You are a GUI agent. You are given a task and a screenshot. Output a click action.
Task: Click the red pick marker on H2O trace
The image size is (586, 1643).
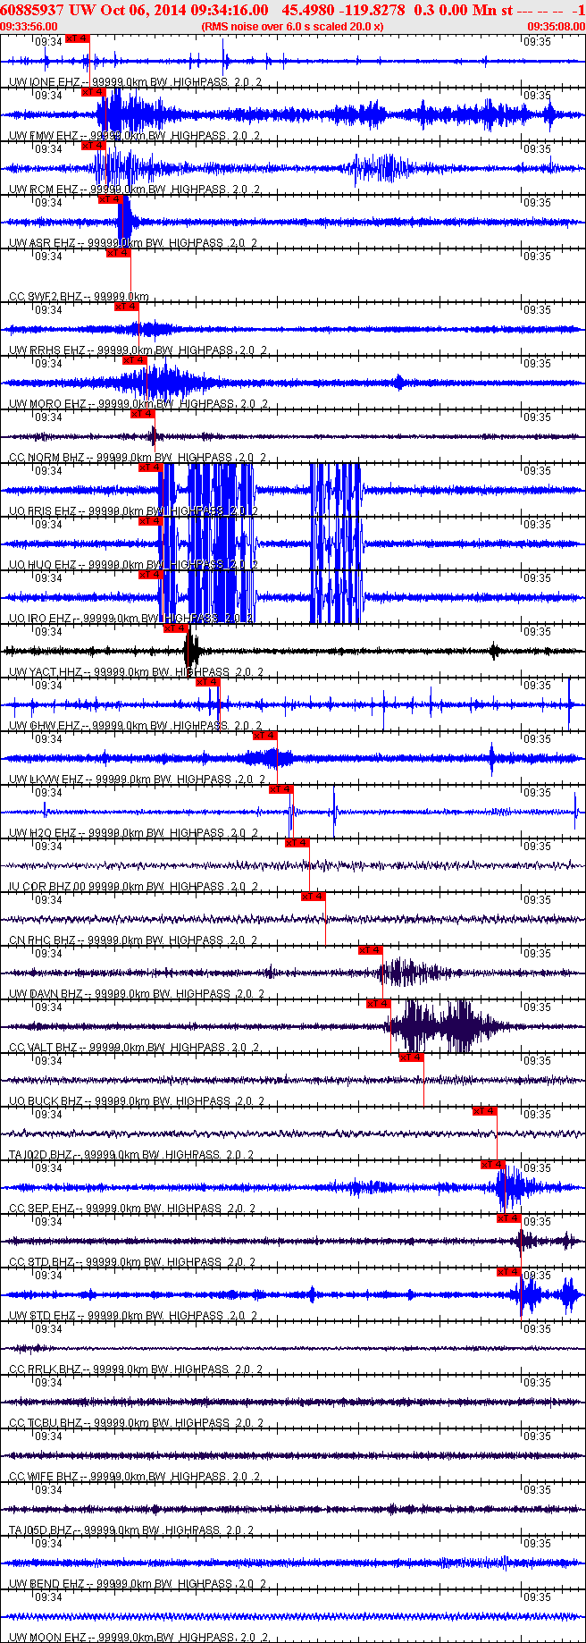281,789
